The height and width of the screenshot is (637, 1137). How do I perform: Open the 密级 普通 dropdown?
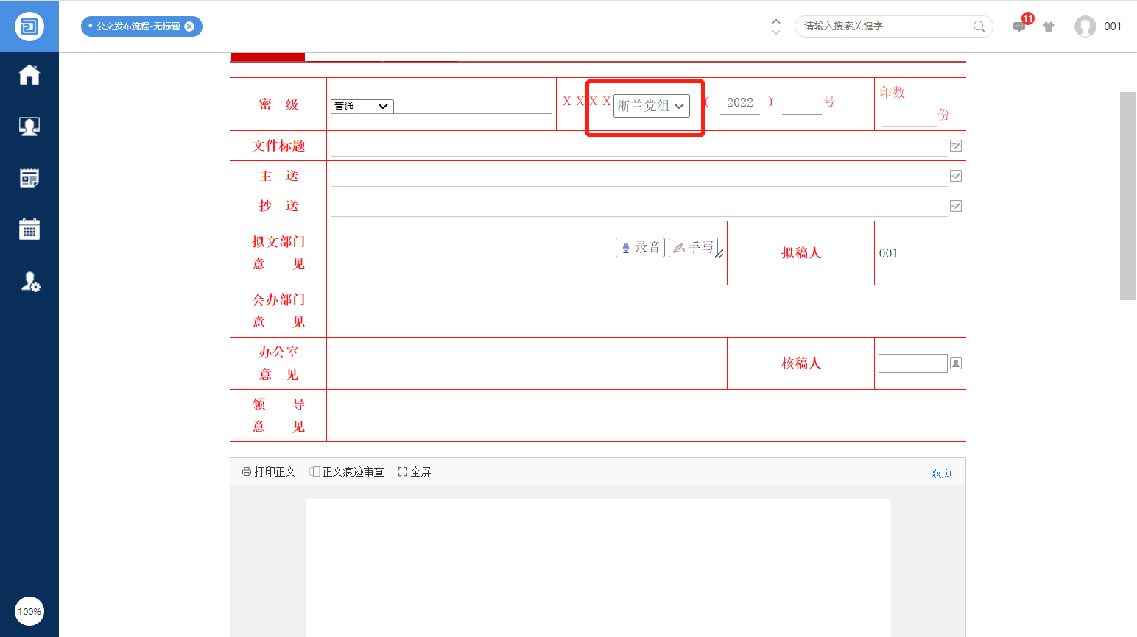point(362,106)
